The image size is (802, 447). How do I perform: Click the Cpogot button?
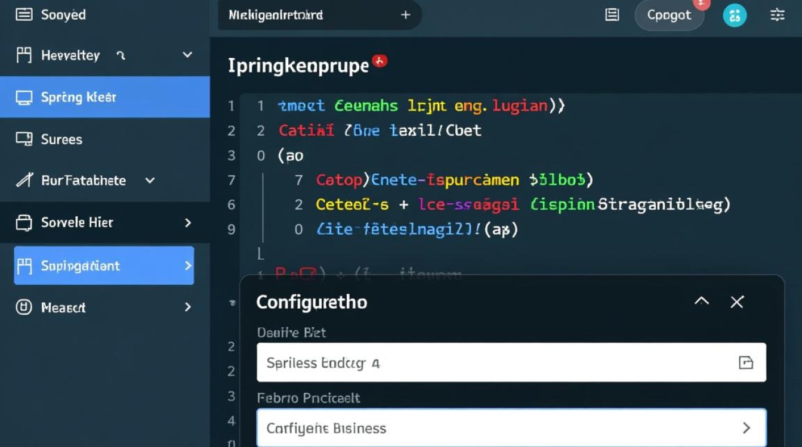(x=669, y=15)
